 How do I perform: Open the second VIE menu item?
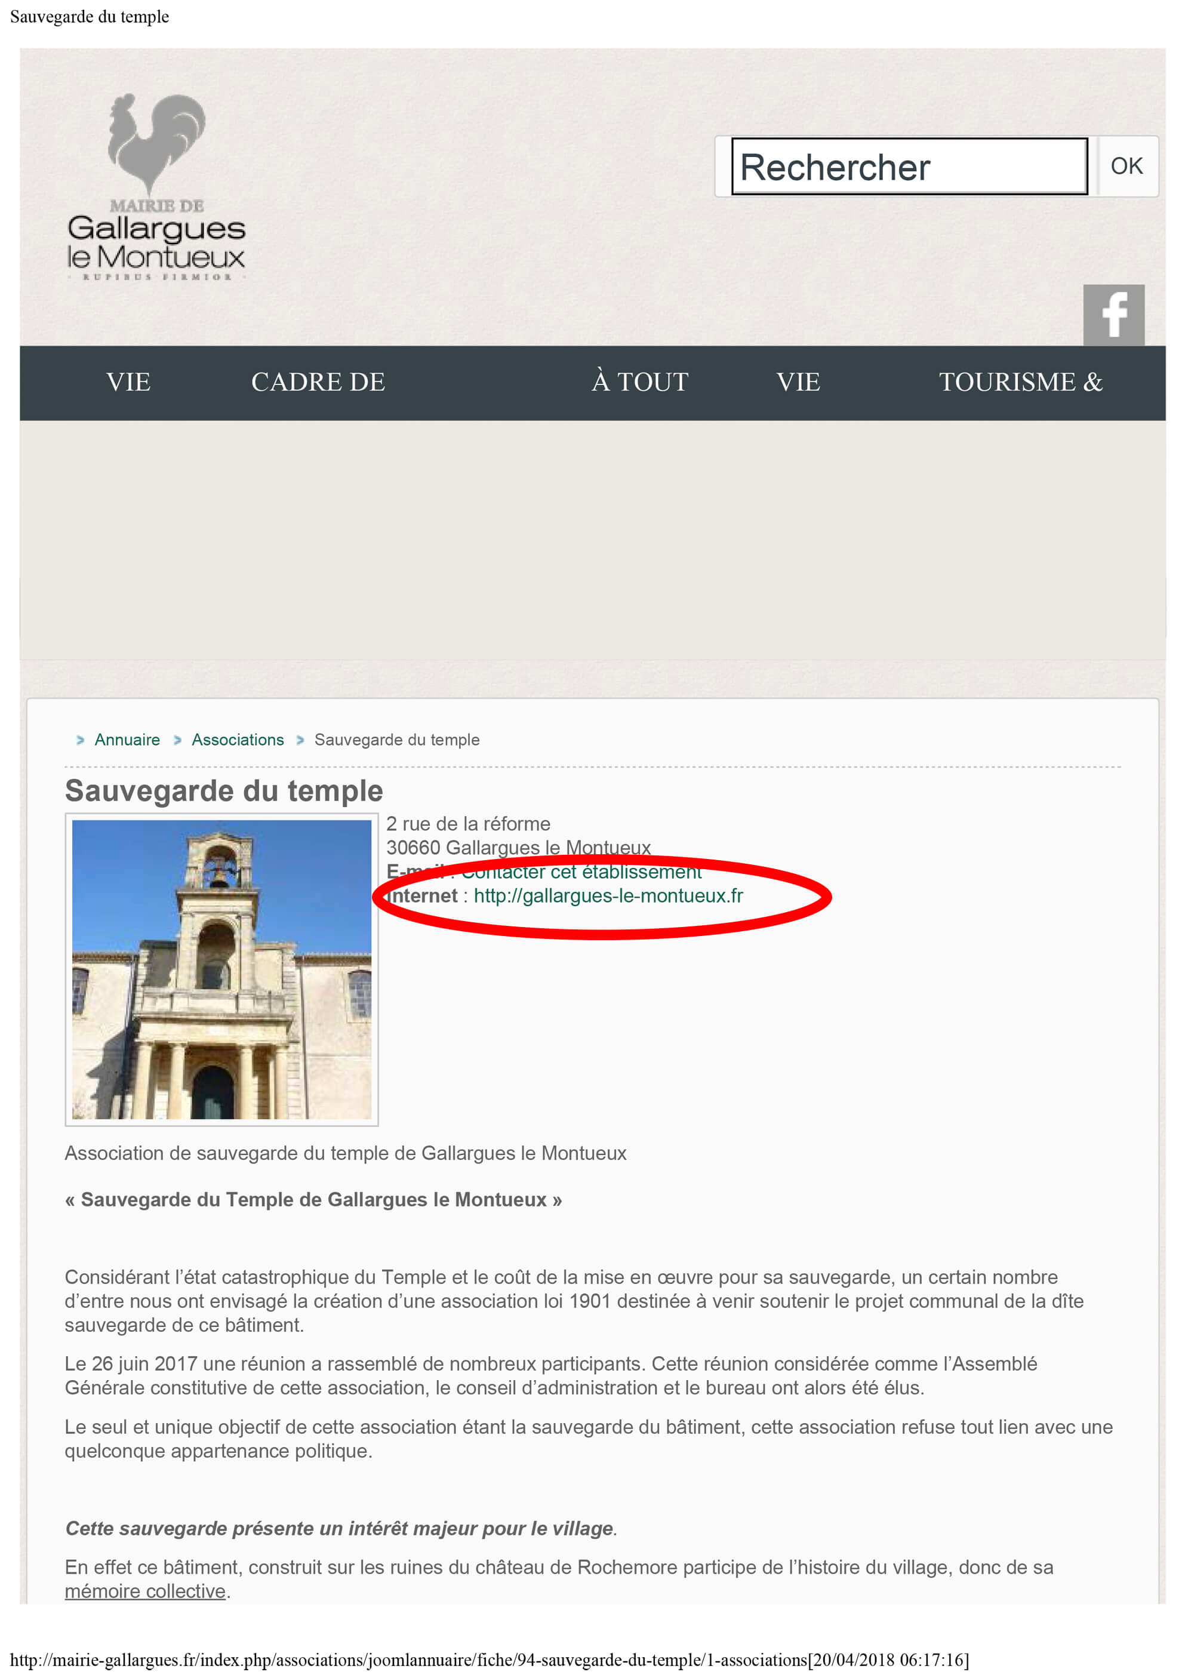(798, 381)
